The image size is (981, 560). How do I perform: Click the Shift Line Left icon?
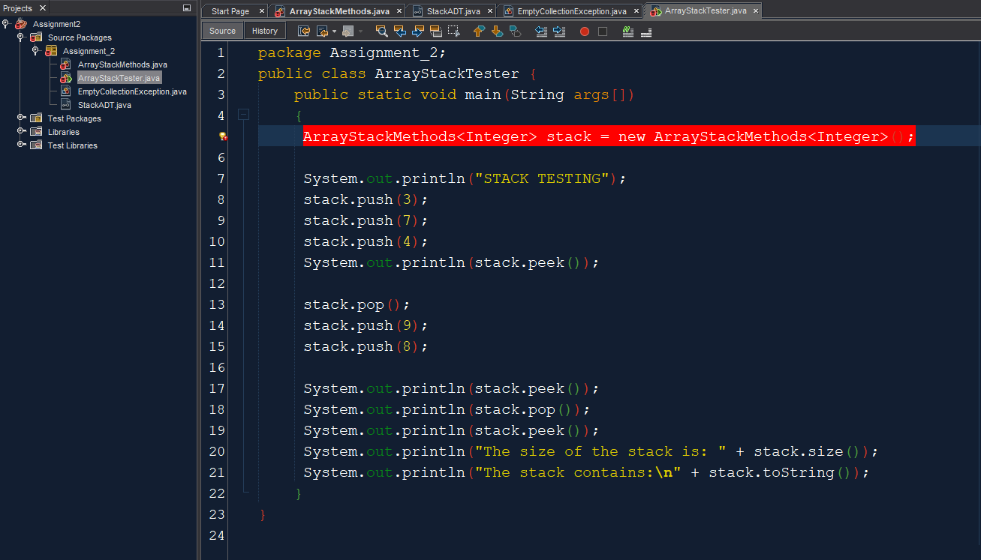pos(540,31)
